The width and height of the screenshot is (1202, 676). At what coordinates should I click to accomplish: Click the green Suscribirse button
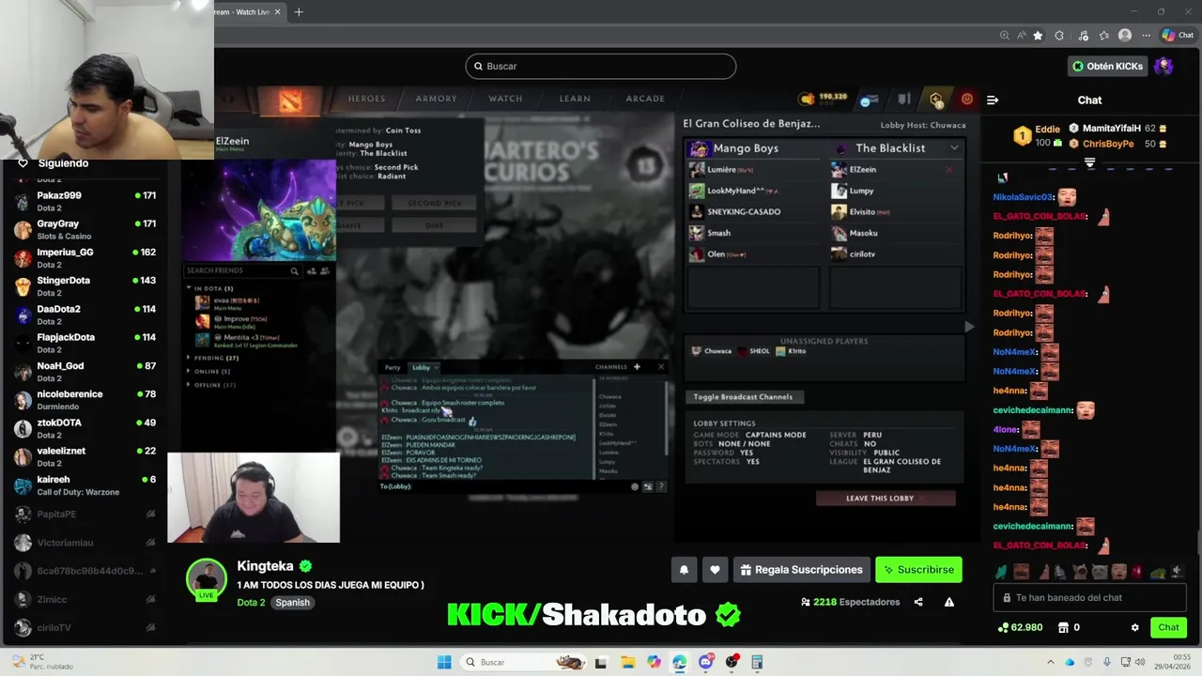coord(919,570)
